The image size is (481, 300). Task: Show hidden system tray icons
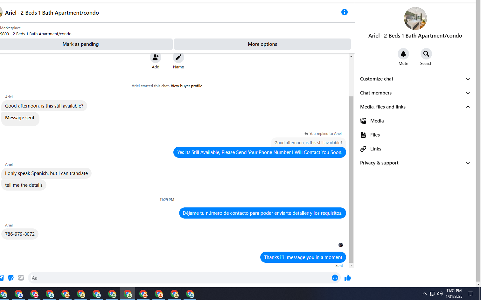[x=424, y=294]
